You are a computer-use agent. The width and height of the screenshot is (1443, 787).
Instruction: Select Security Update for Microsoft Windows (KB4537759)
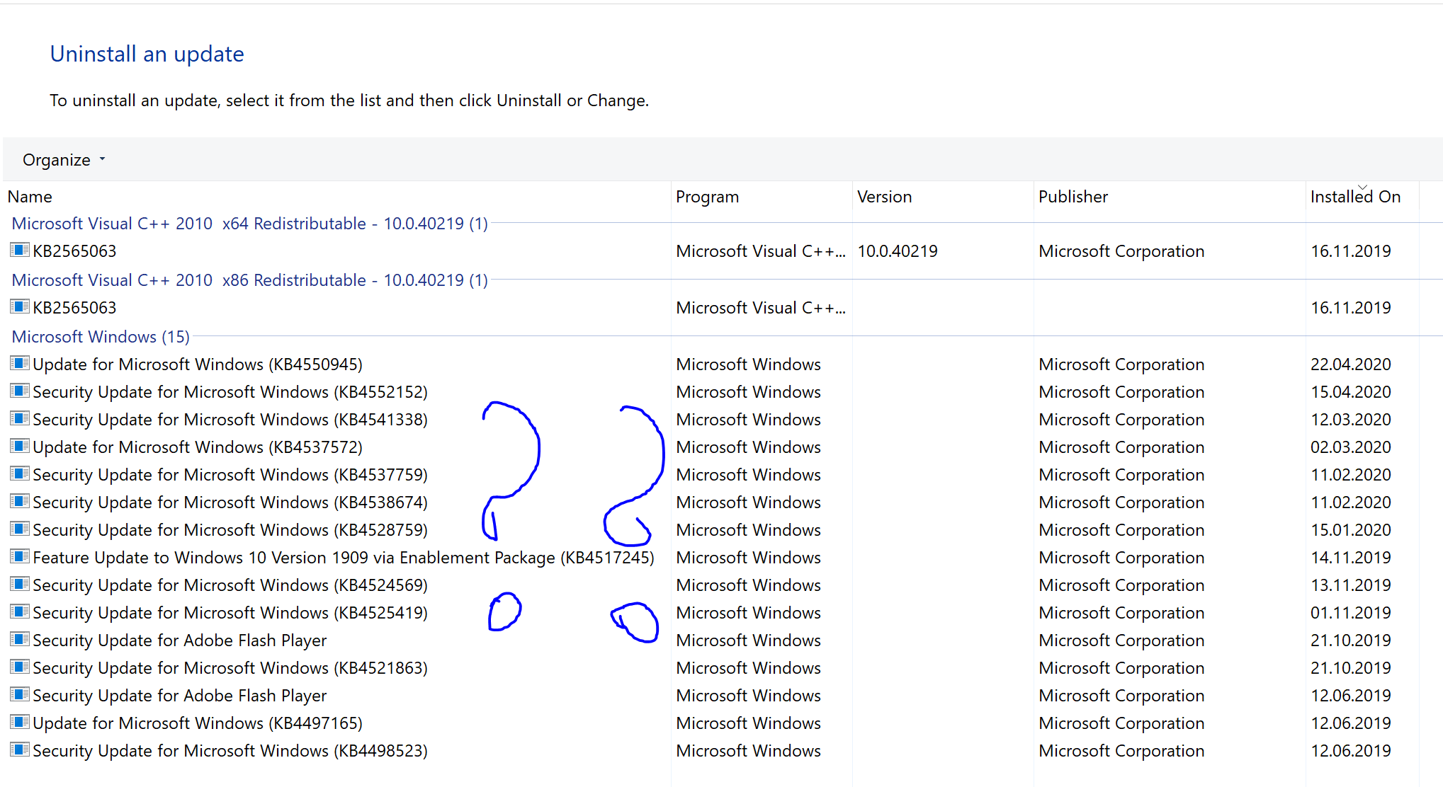(230, 475)
